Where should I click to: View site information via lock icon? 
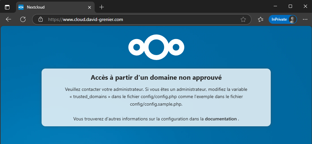[x=41, y=19]
